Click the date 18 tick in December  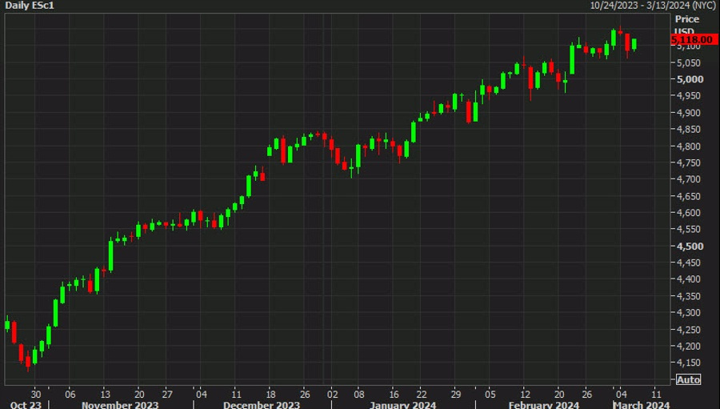pos(270,395)
